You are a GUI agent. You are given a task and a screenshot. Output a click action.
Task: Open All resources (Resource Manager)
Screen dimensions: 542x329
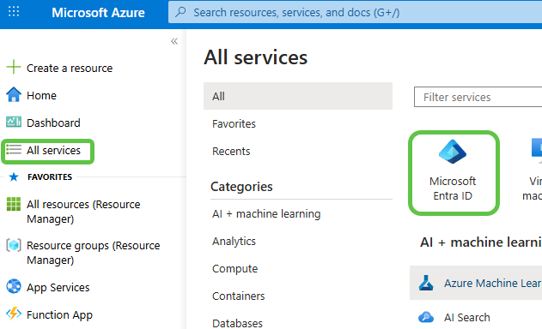coord(83,212)
